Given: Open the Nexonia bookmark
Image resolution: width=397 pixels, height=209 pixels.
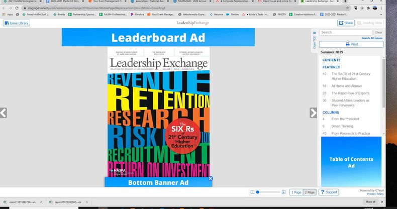Looking at the screenshot, I should click(216, 15).
